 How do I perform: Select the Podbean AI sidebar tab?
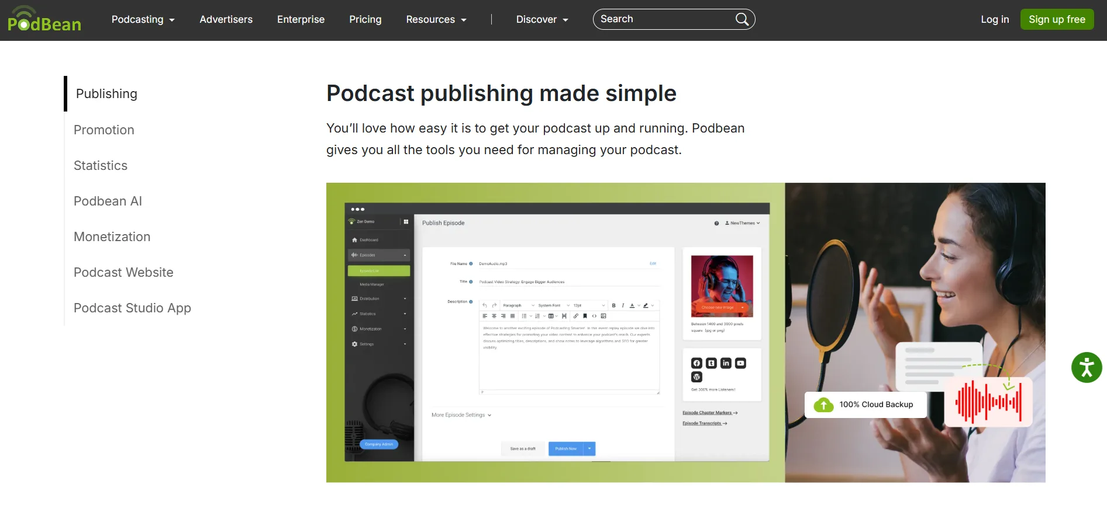pos(108,201)
